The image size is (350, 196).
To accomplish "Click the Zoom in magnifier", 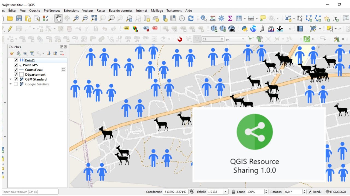I will click(x=76, y=18).
